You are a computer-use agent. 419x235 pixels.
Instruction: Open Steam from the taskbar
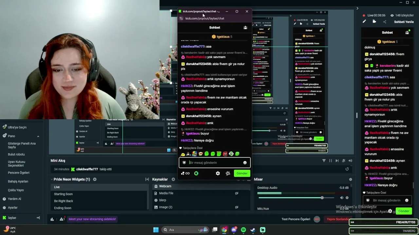pyautogui.click(x=253, y=230)
